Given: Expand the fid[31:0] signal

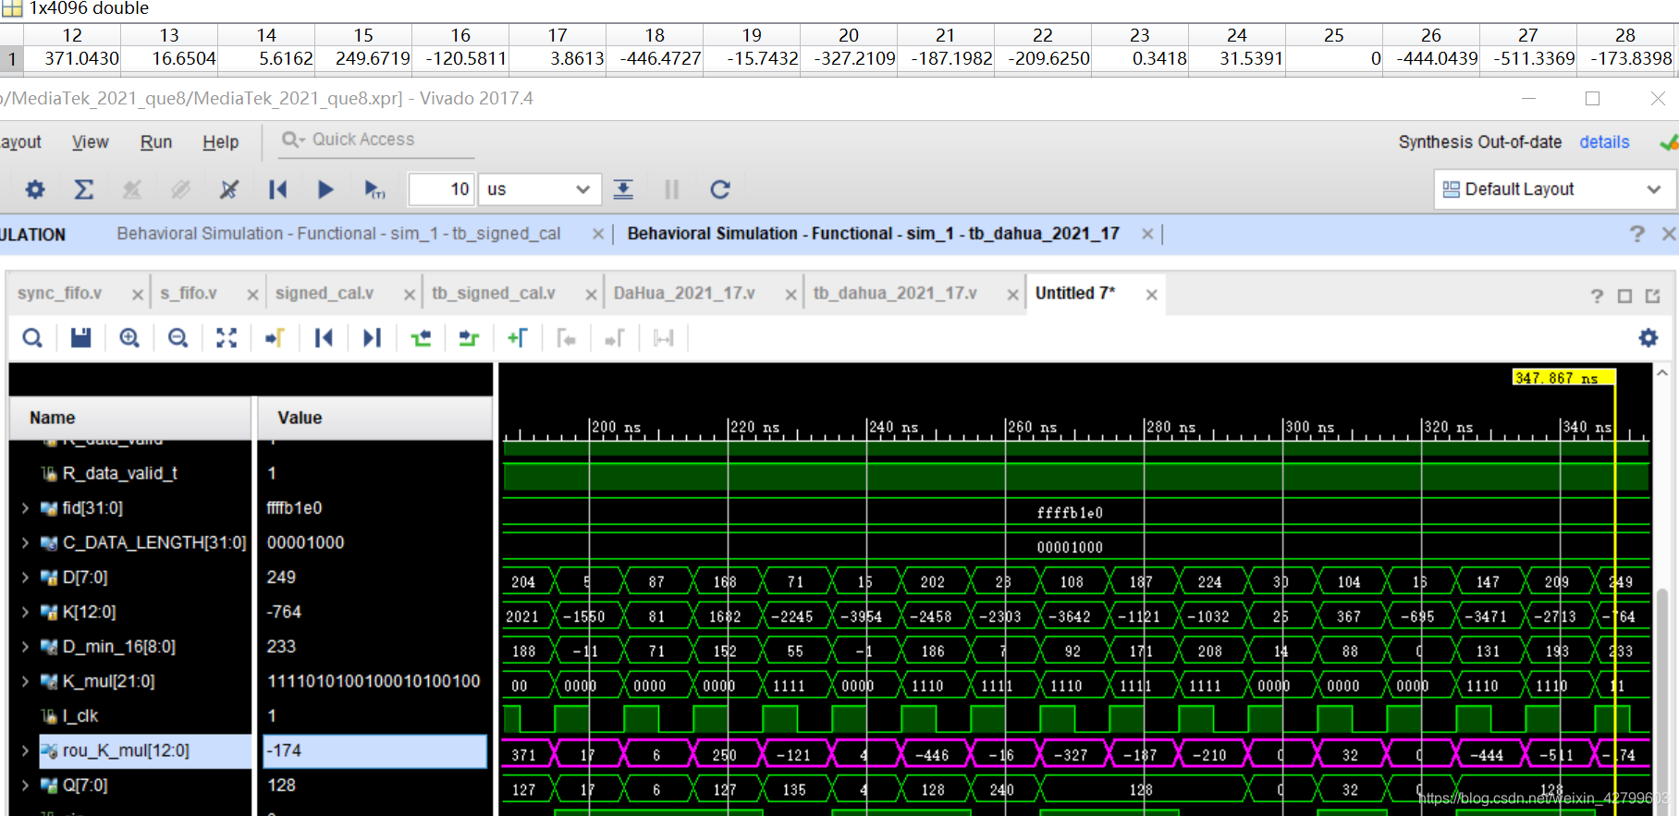Looking at the screenshot, I should point(25,508).
